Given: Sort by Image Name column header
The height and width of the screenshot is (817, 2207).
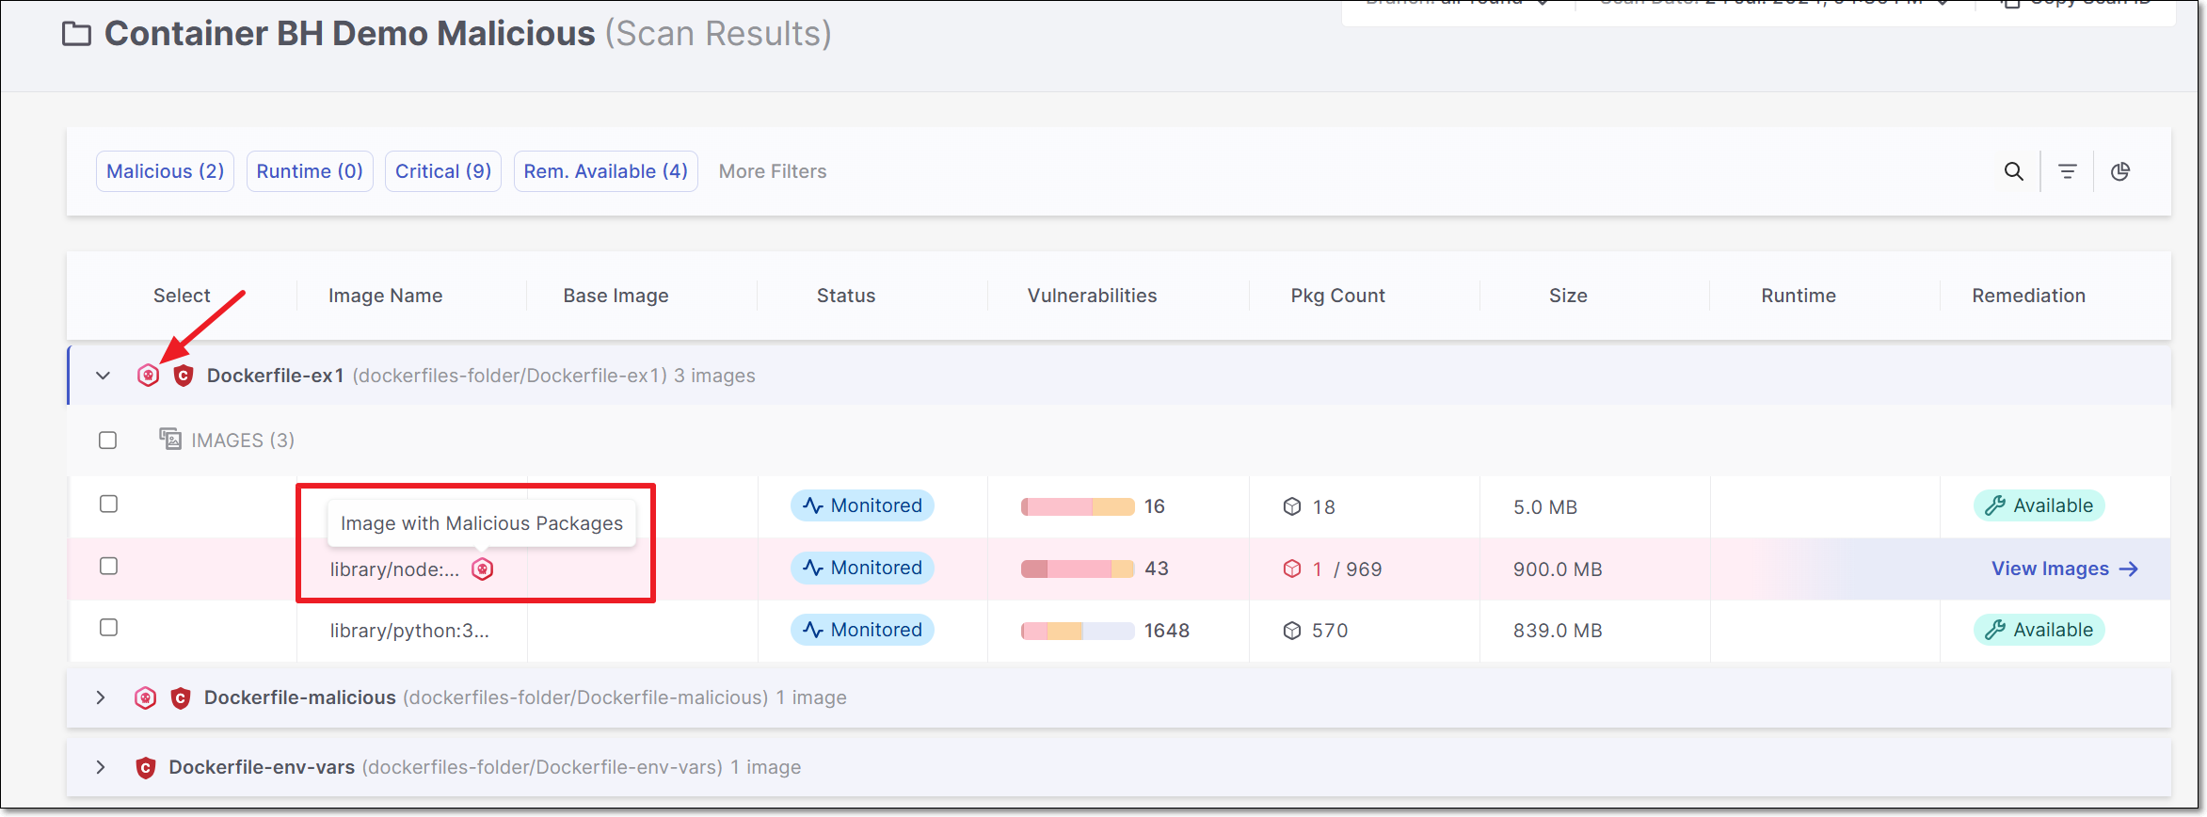Looking at the screenshot, I should pos(385,296).
